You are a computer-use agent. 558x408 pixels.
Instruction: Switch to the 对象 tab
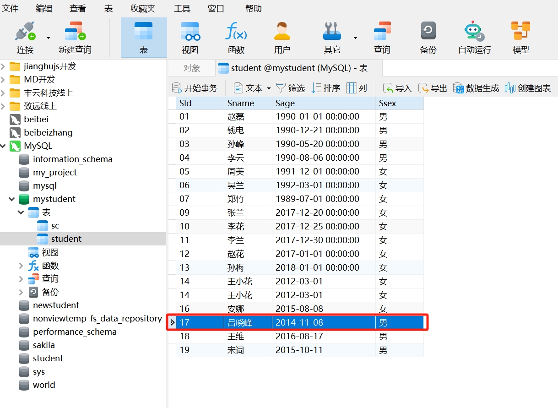(191, 68)
